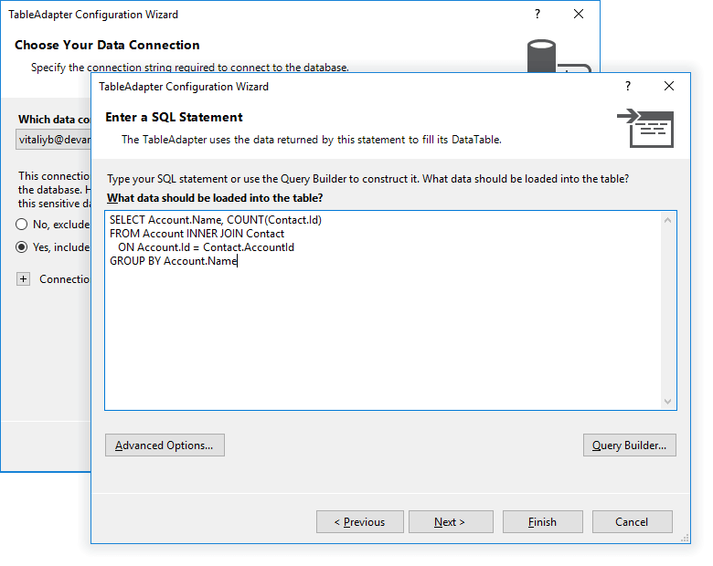713x566 pixels.
Task: Close the Enter a SQL Statement dialog
Action: [x=669, y=87]
